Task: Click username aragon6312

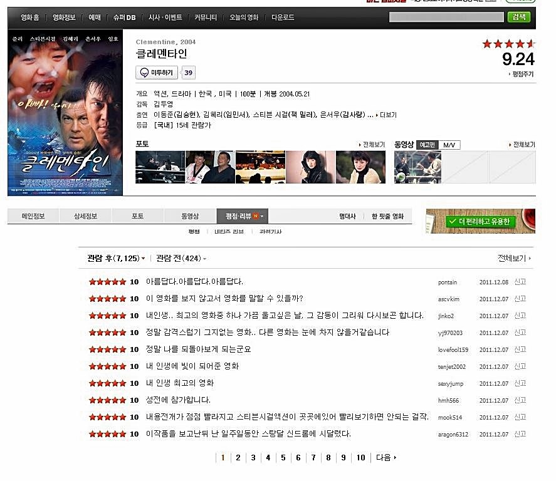Action: pyautogui.click(x=453, y=434)
